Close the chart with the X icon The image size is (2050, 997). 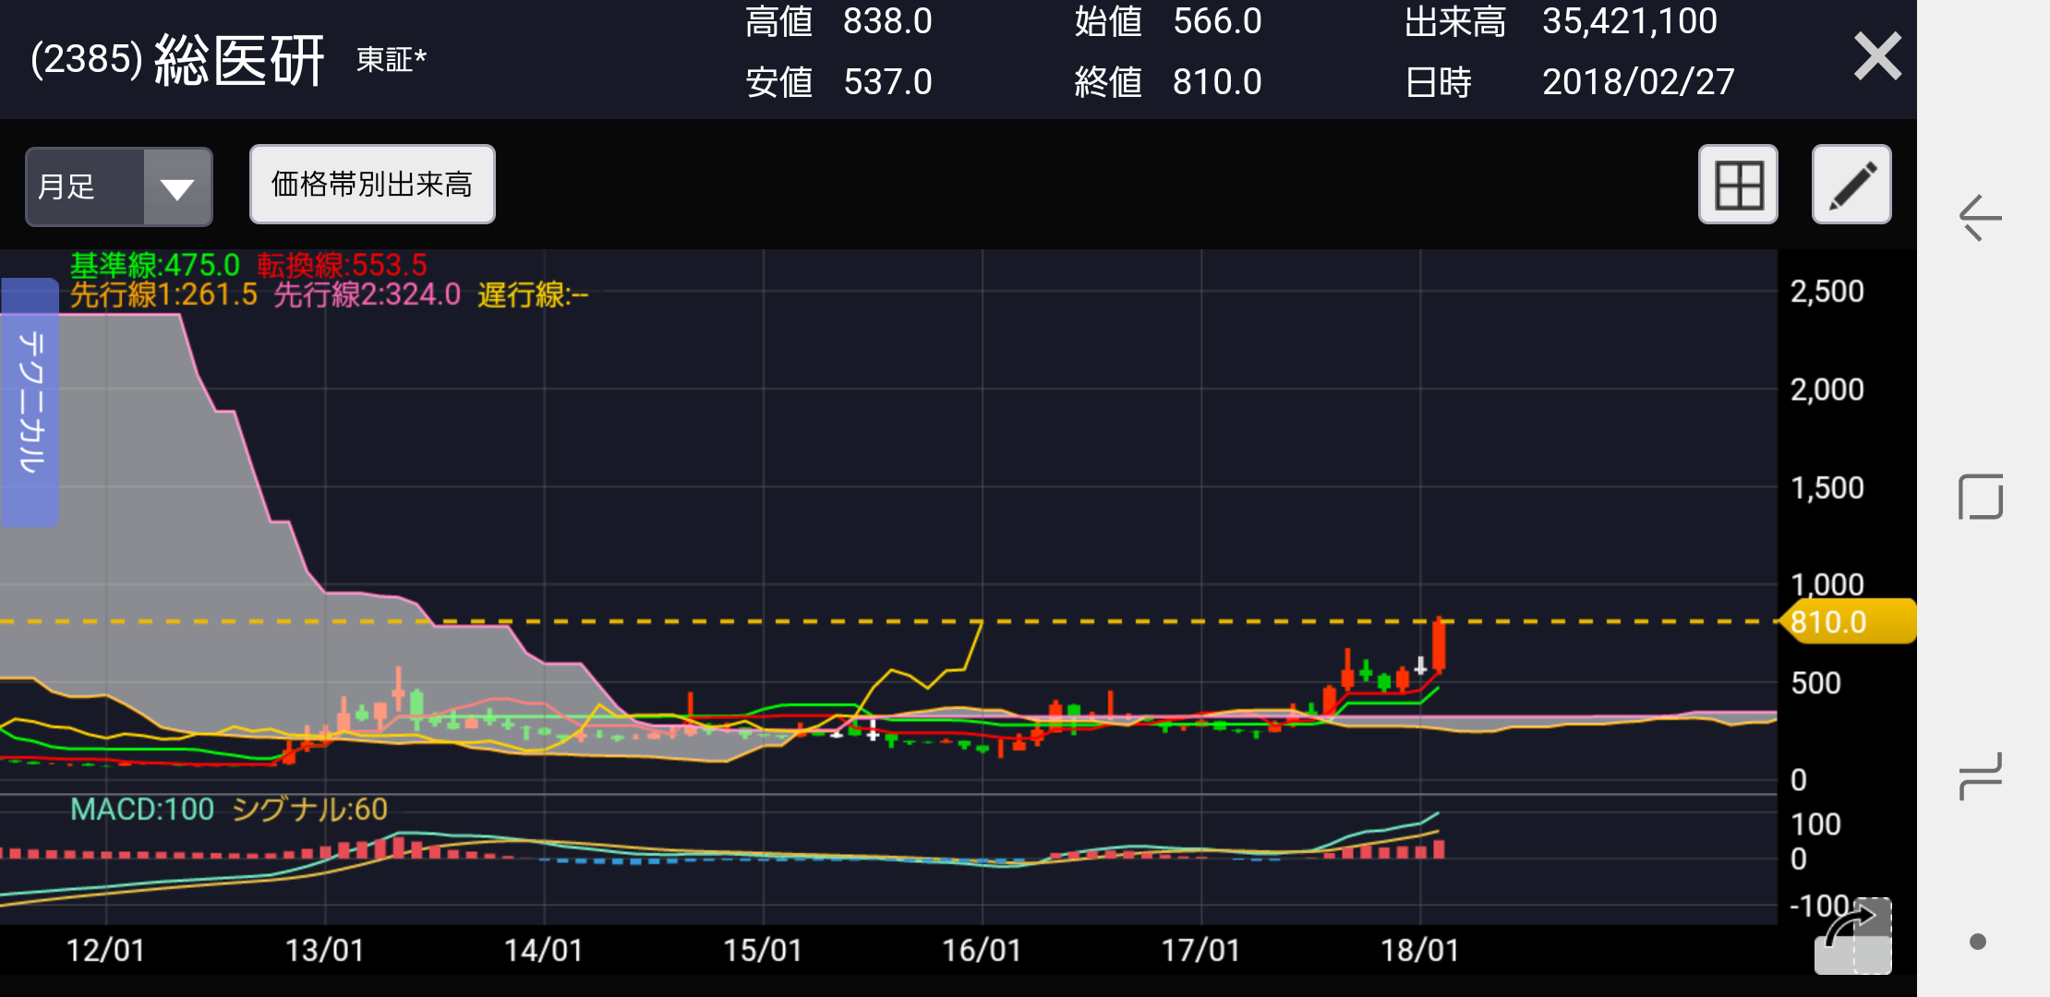pos(1877,56)
